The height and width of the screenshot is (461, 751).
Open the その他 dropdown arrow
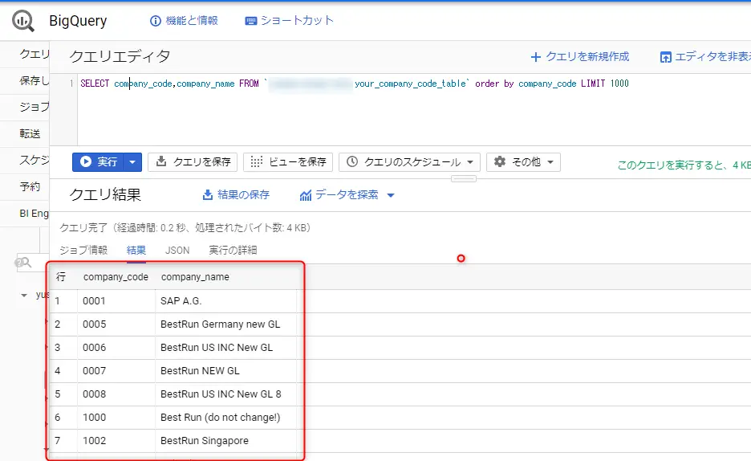click(x=550, y=162)
